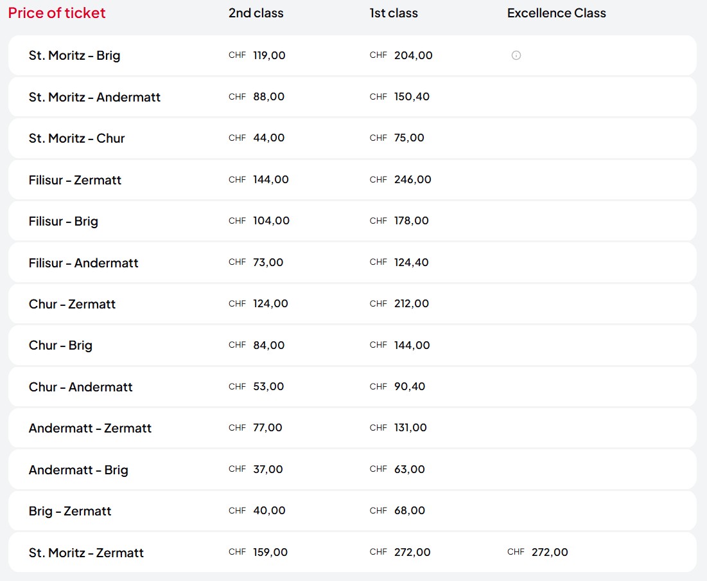Select the St. Moritz – Andermatt route

tap(352, 96)
